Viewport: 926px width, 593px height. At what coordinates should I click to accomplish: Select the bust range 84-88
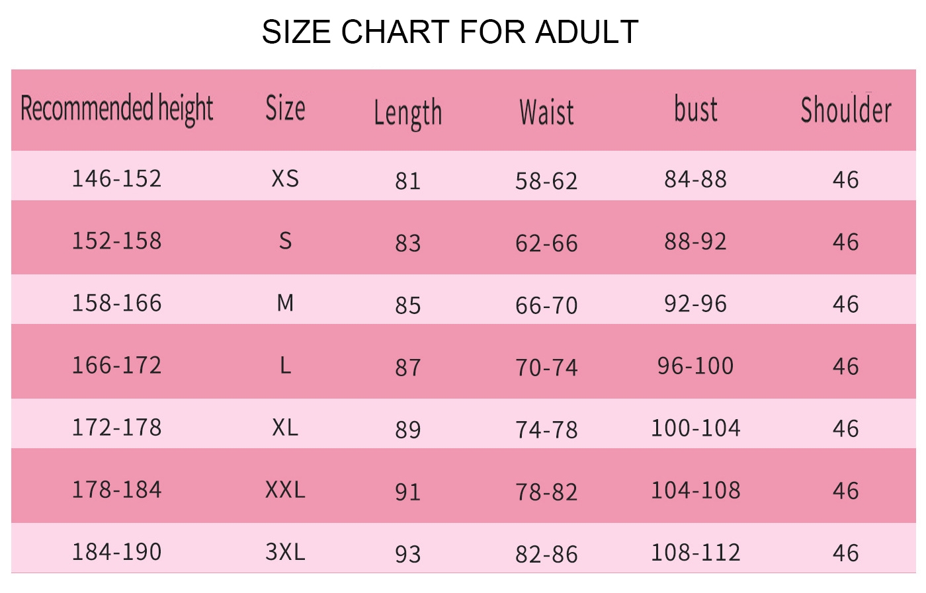pyautogui.click(x=695, y=179)
